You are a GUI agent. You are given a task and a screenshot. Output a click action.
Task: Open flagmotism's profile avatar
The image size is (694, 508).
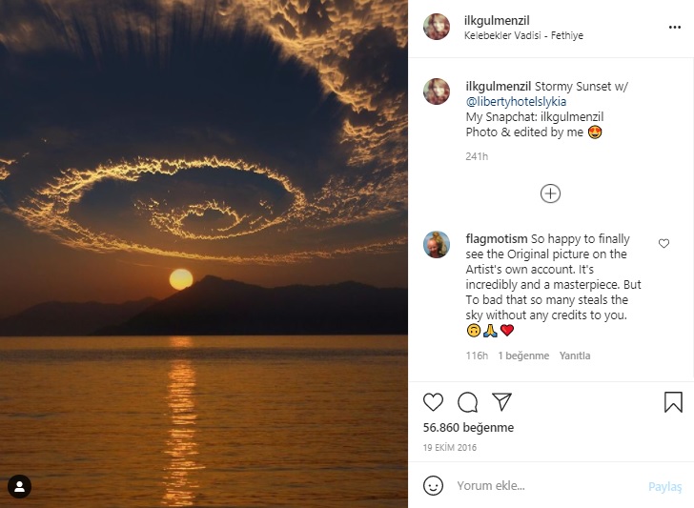pyautogui.click(x=437, y=244)
